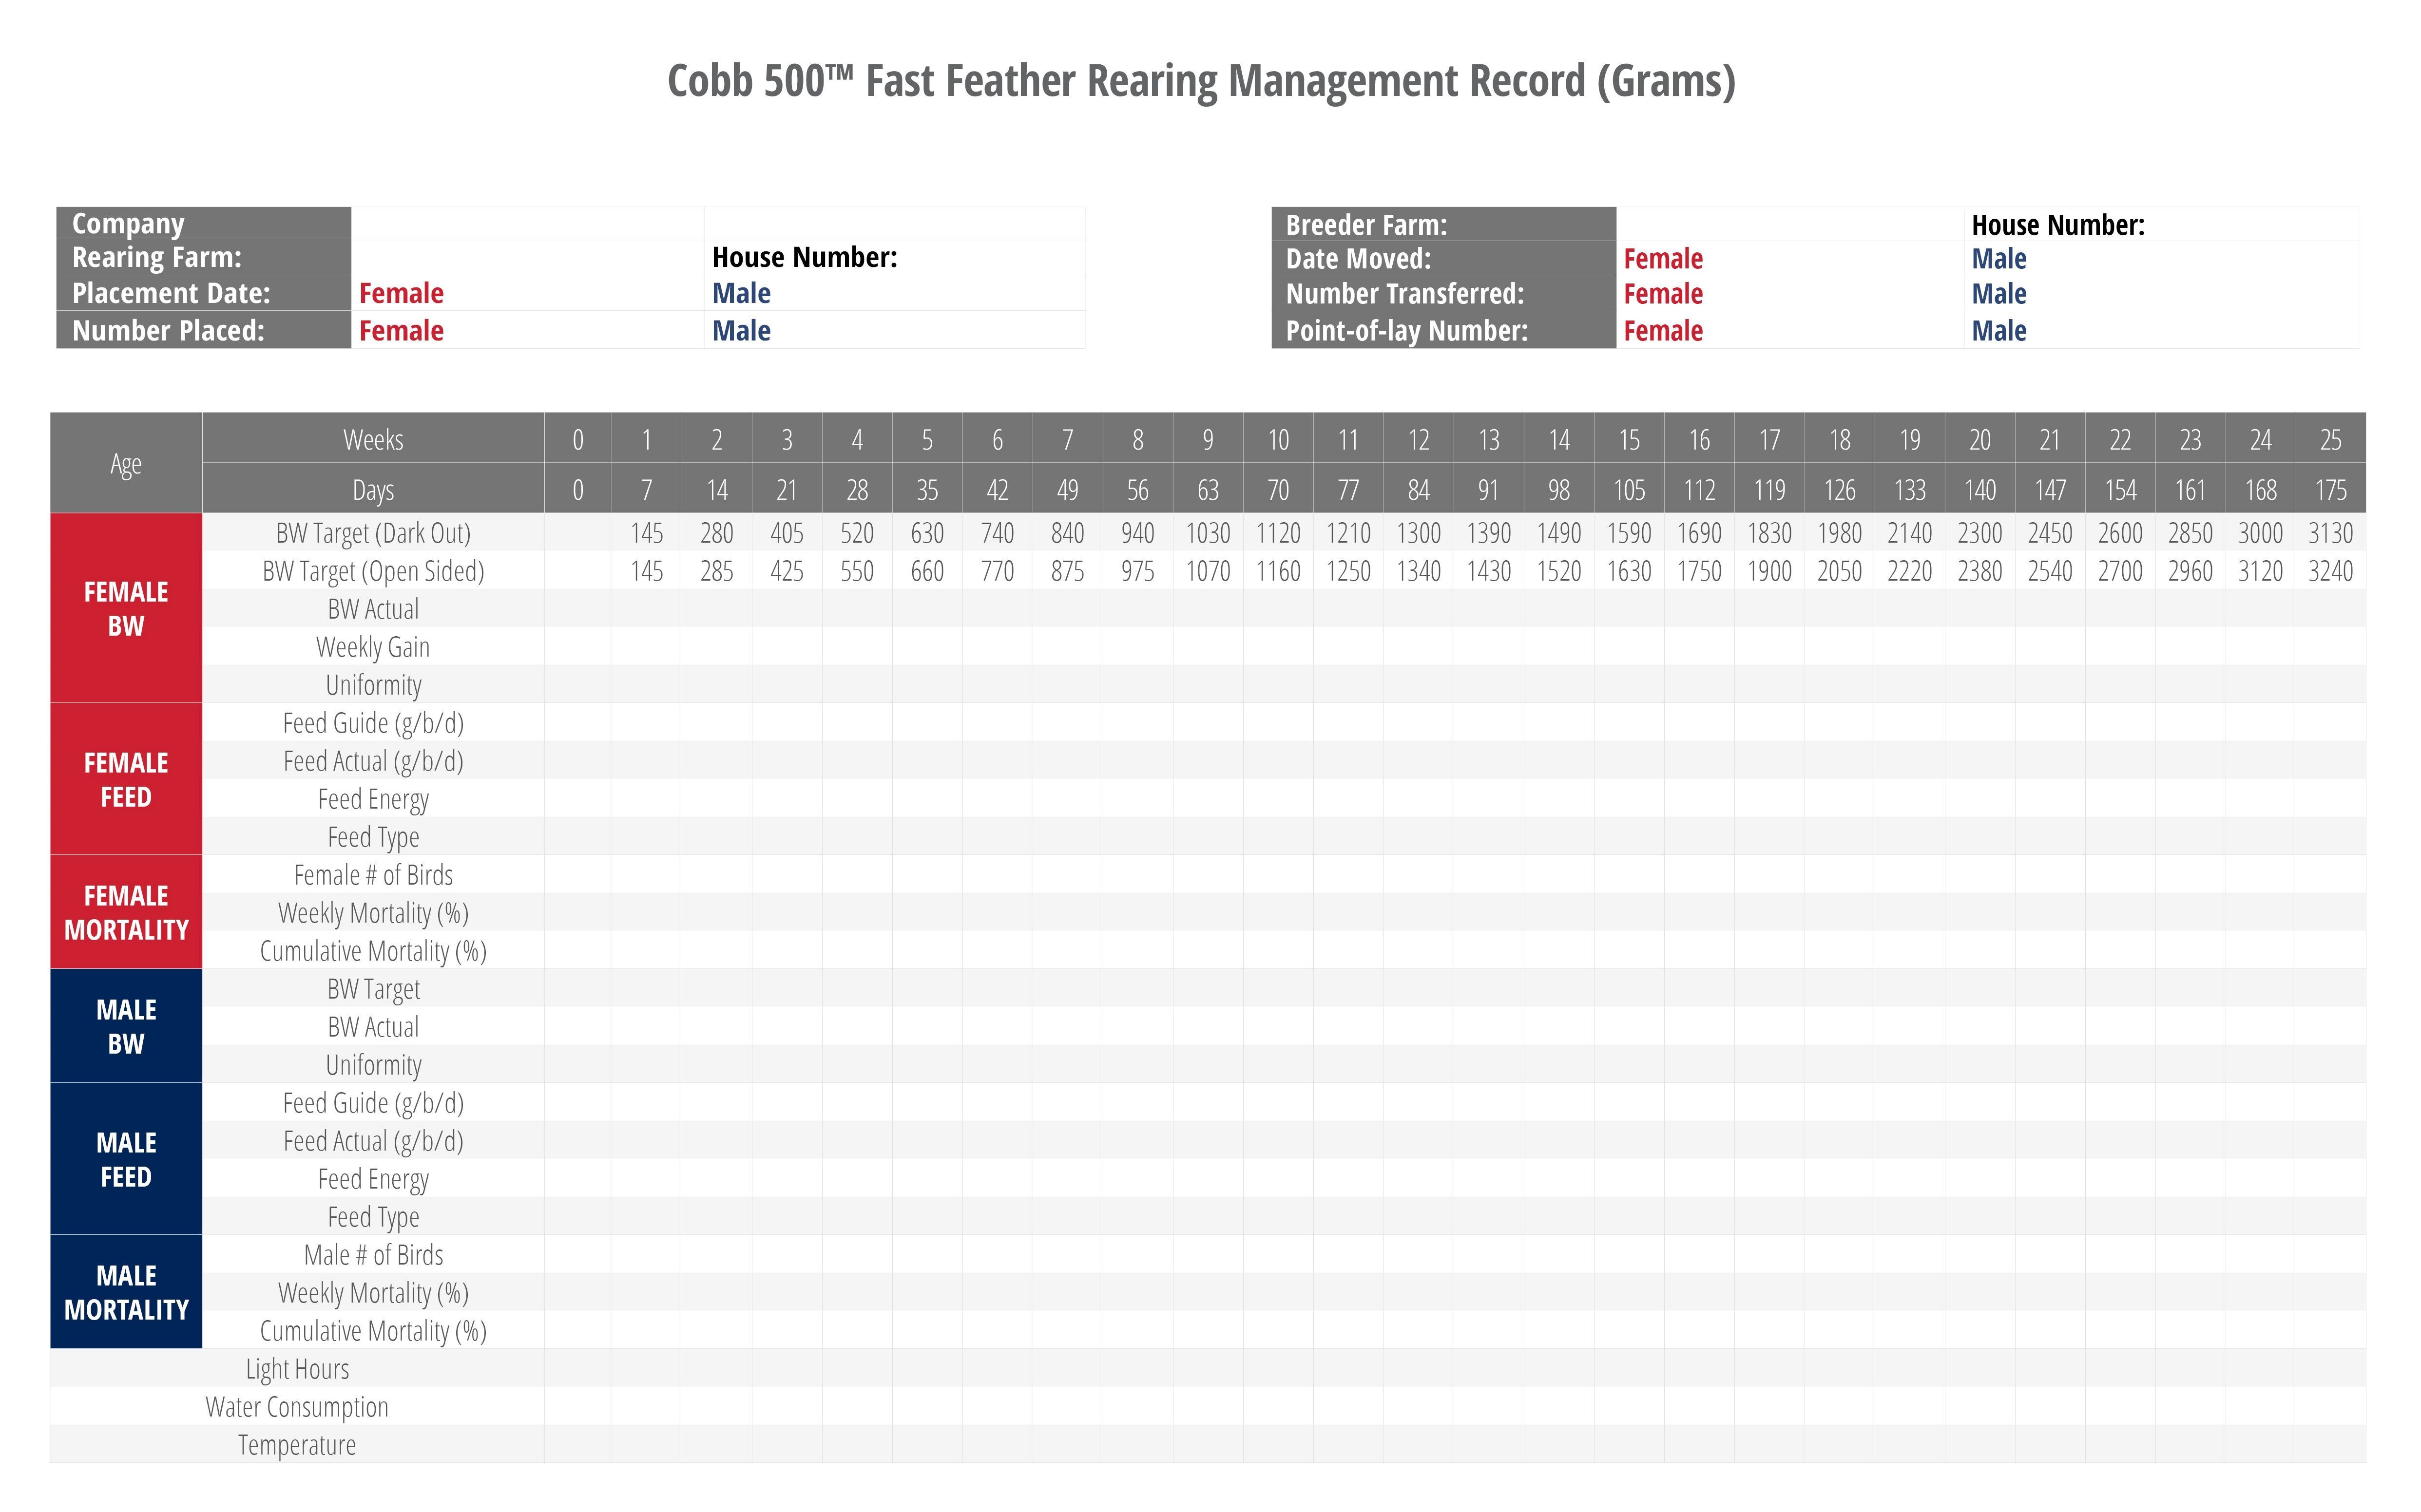
Task: Click the 'Days' header row label
Action: click(x=373, y=490)
